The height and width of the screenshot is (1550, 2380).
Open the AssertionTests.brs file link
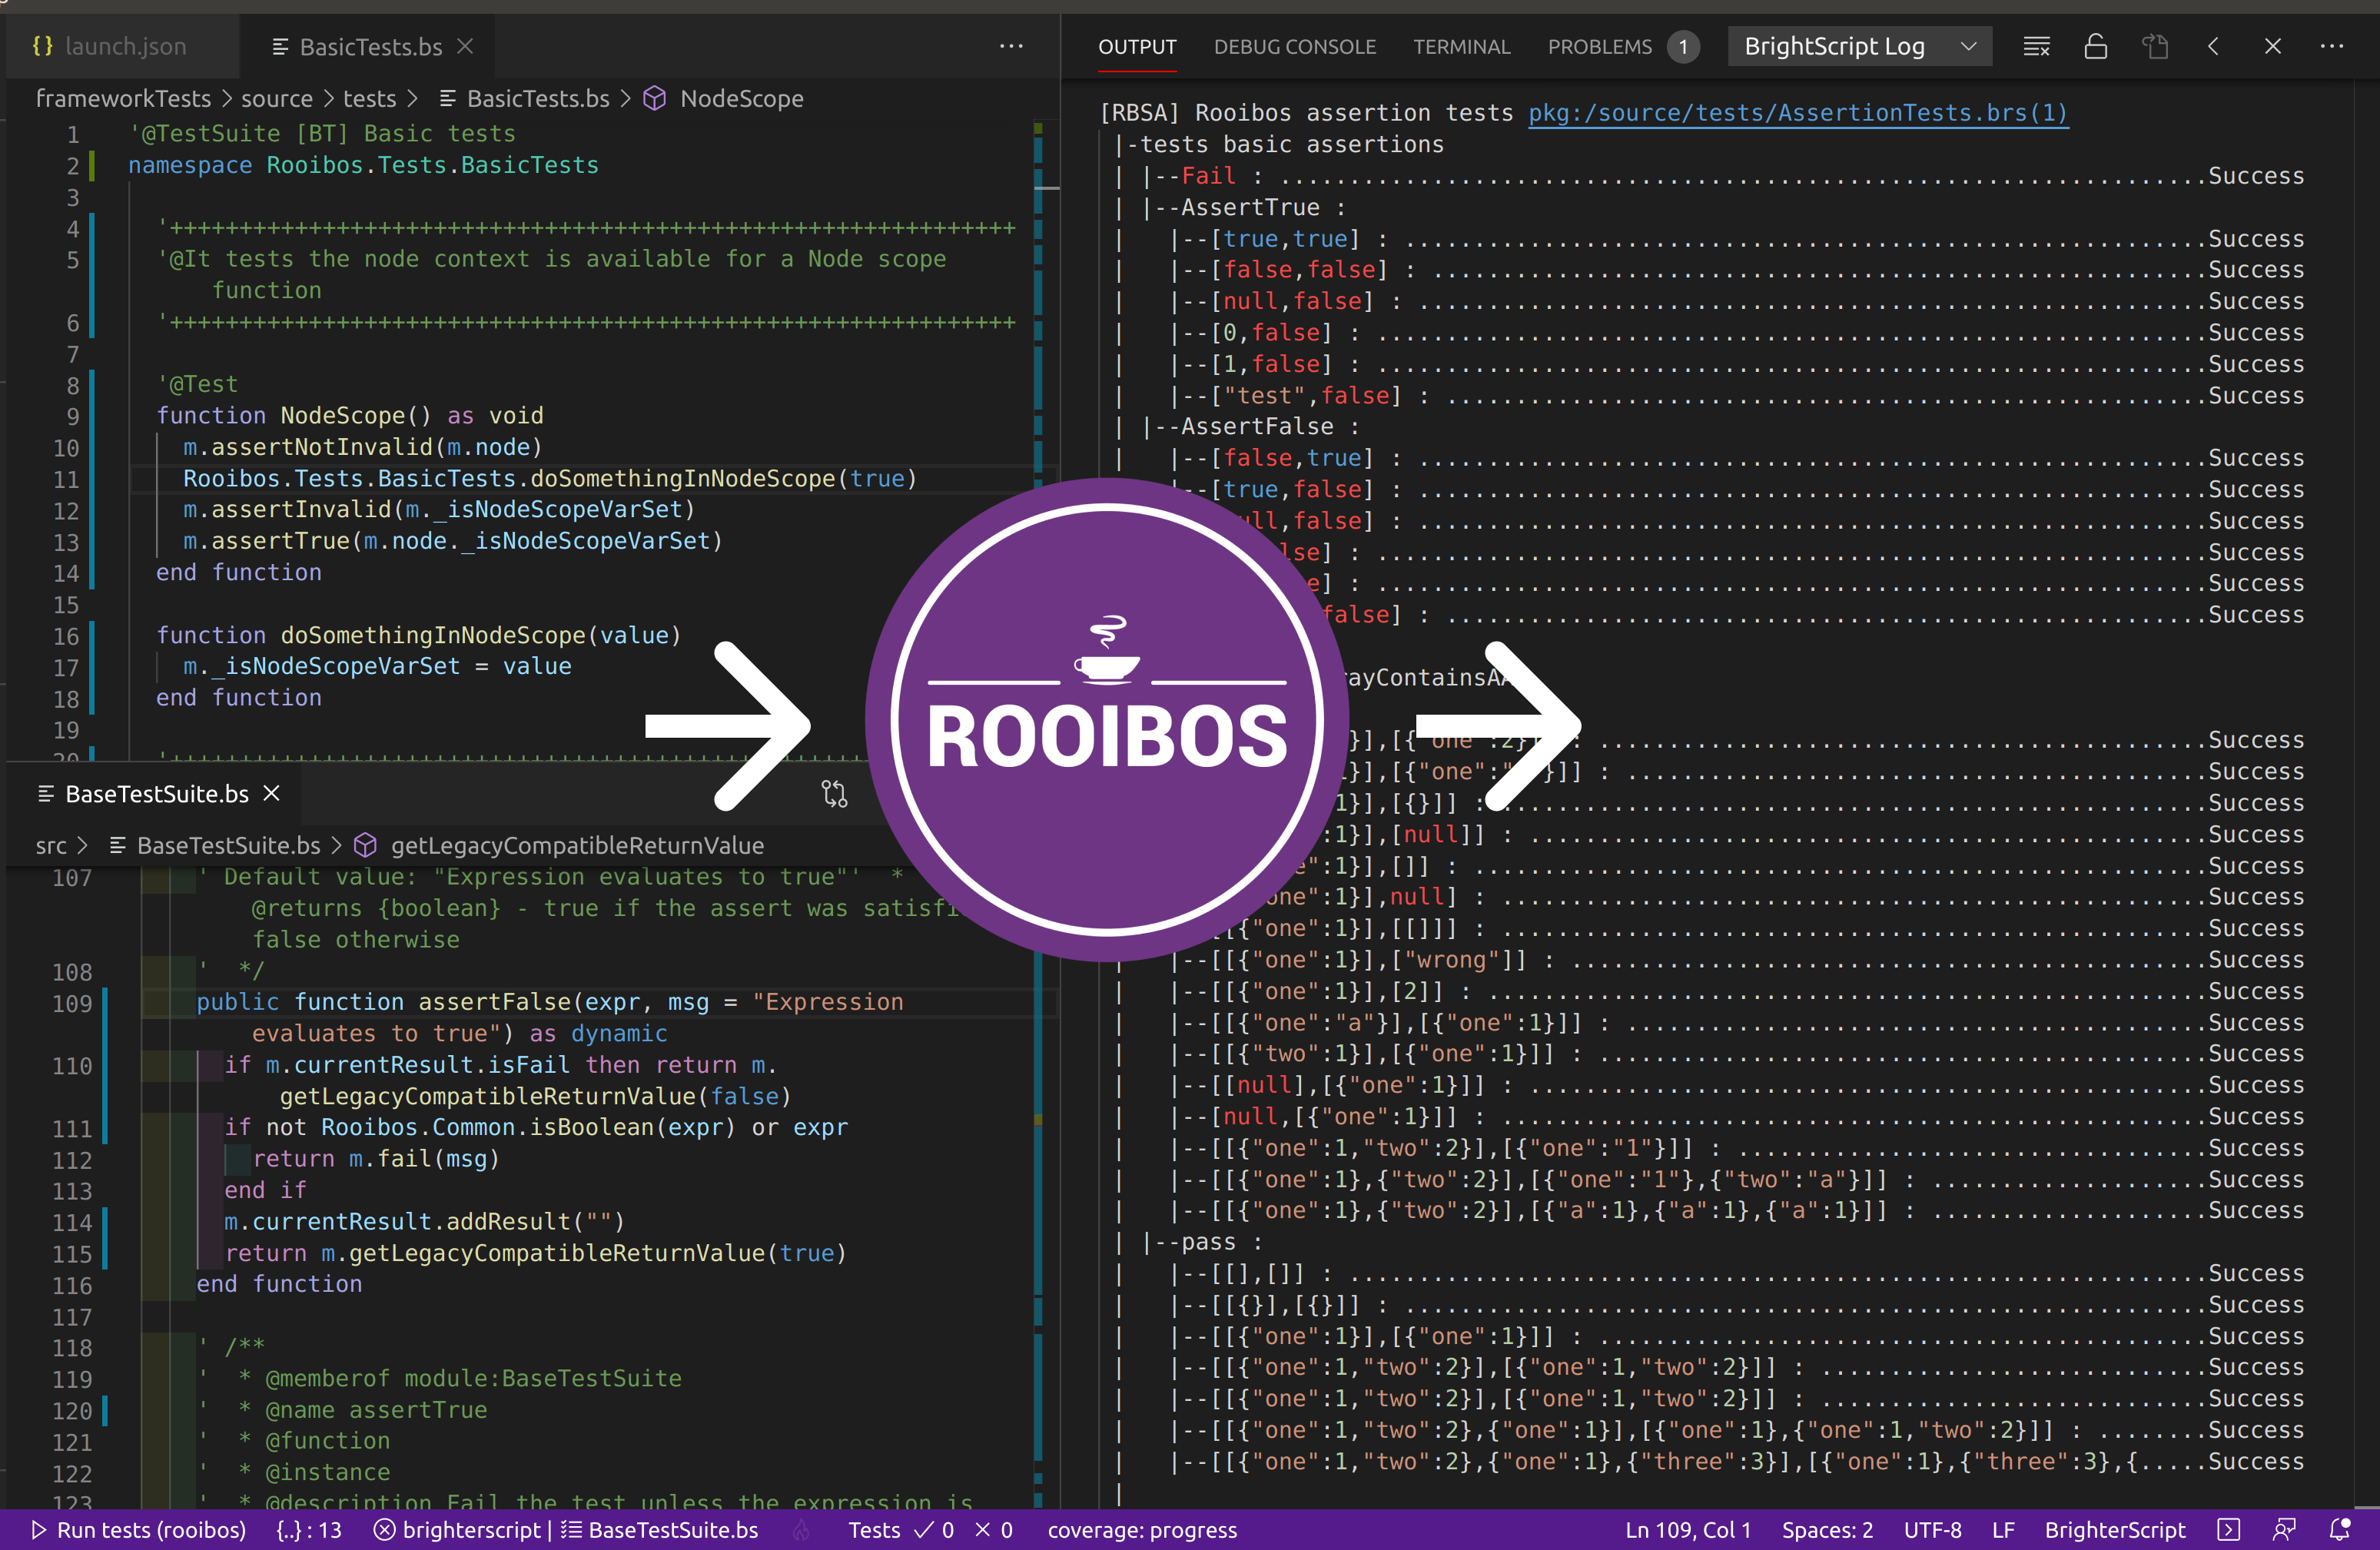pyautogui.click(x=1797, y=113)
